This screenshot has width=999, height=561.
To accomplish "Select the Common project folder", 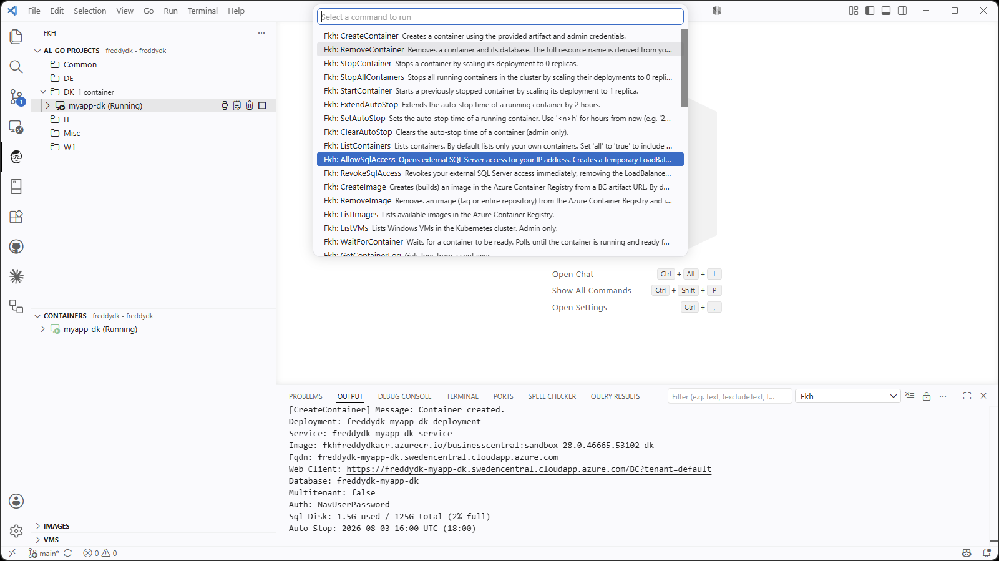I will pos(80,64).
